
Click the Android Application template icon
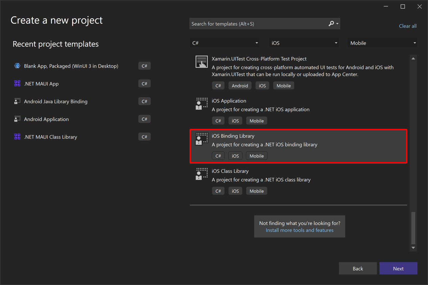[17, 119]
